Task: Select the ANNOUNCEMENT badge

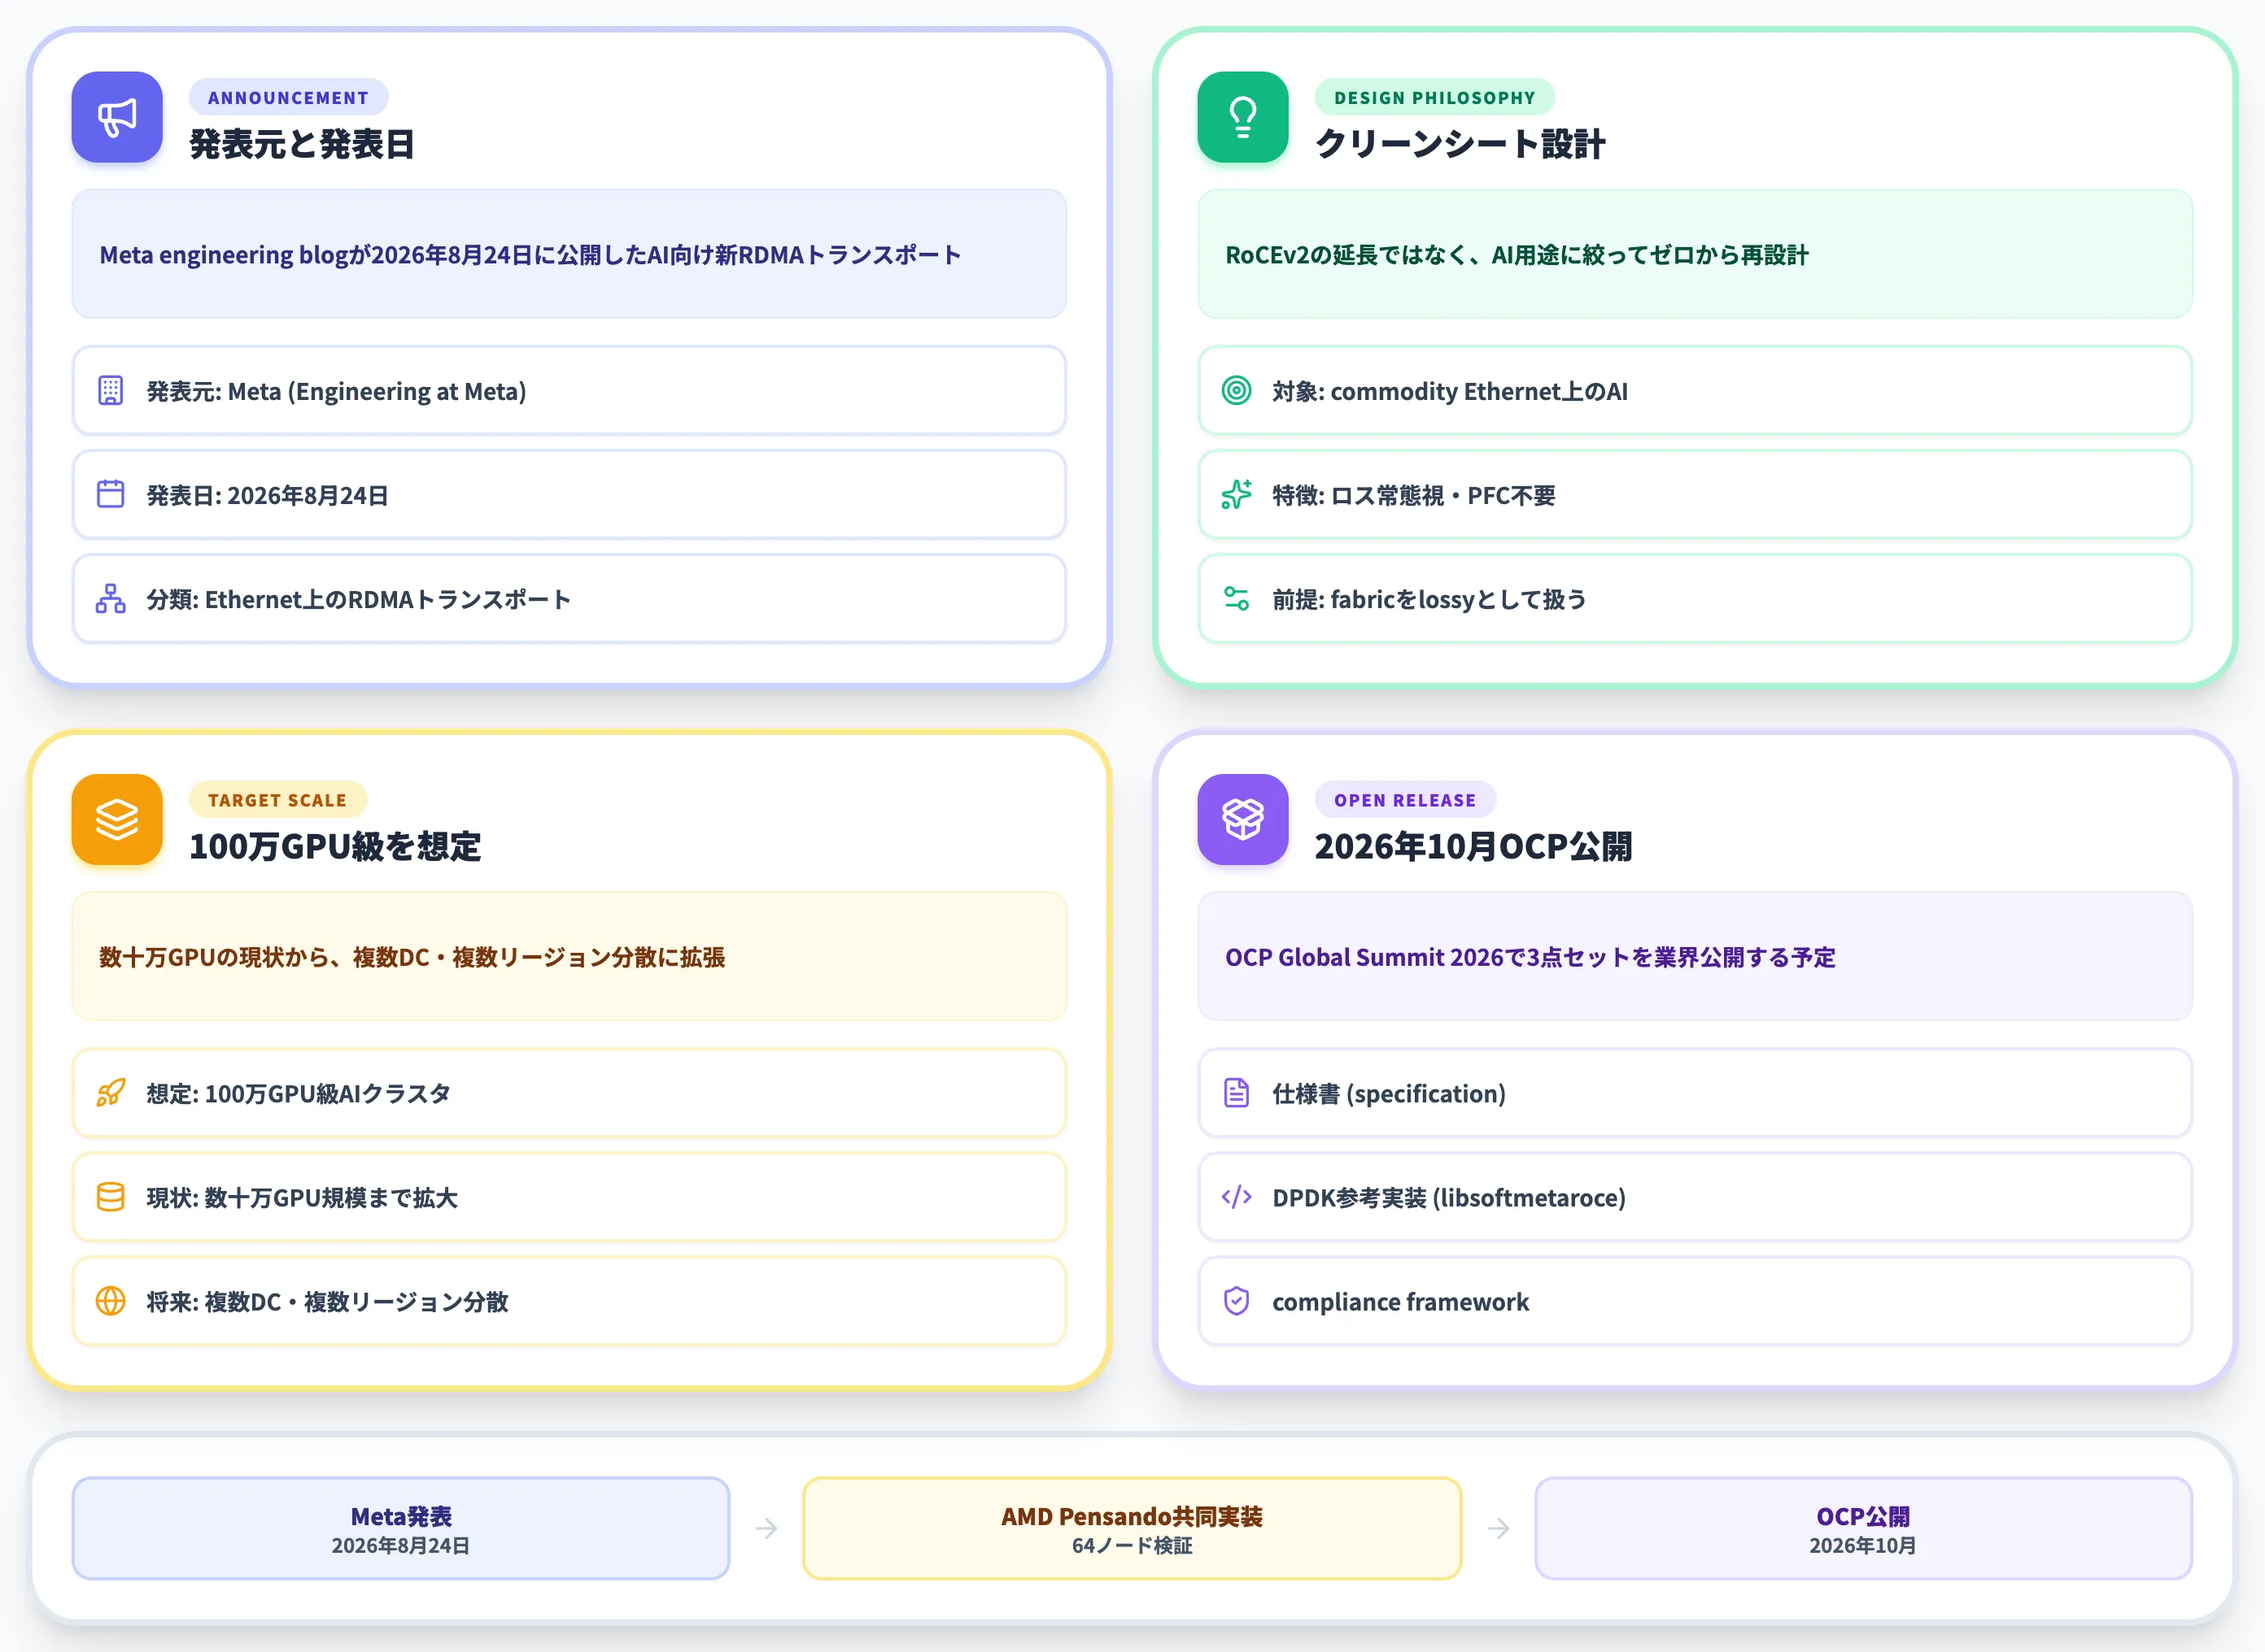Action: pyautogui.click(x=288, y=98)
